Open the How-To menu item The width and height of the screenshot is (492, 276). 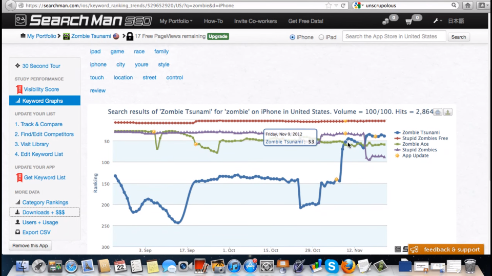pos(213,21)
